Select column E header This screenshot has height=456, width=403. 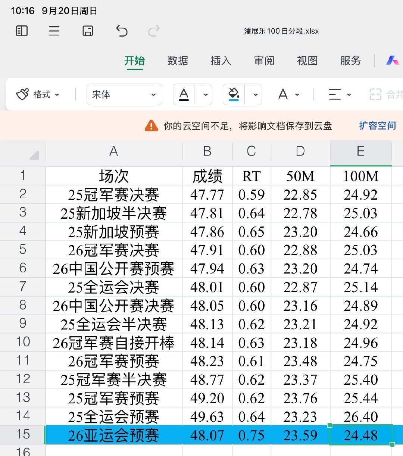click(x=361, y=151)
